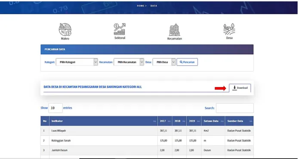Open the Pilih Kecamatan dropdown
299x159 pixels.
pyautogui.click(x=129, y=62)
